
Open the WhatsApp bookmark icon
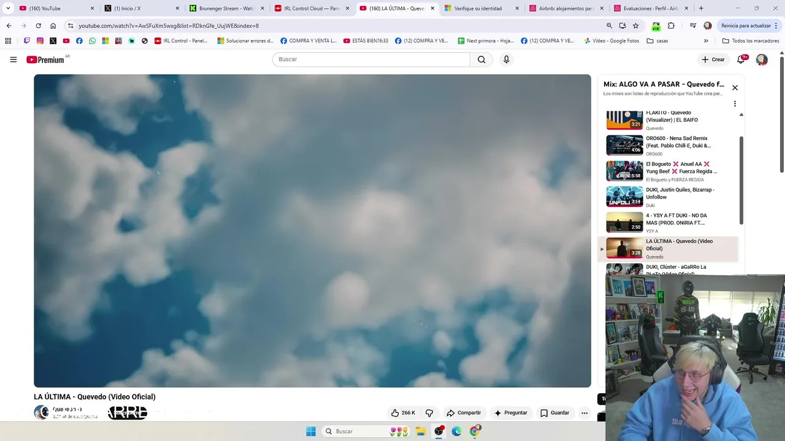point(92,41)
